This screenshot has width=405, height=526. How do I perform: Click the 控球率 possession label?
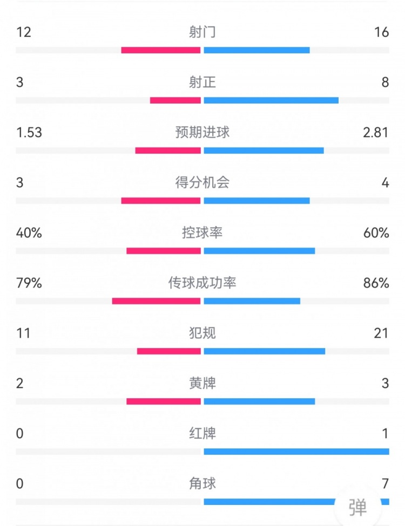pos(202,233)
